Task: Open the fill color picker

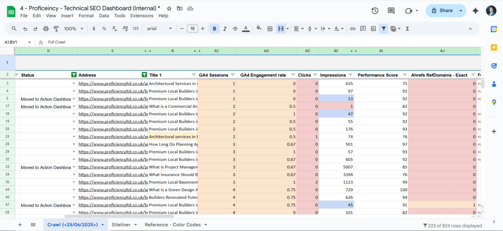Action: (259, 29)
